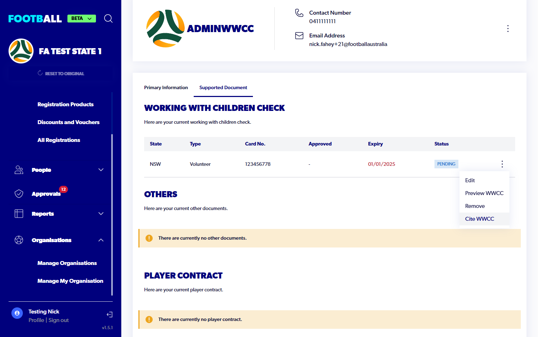The width and height of the screenshot is (544, 337).
Task: Click the People sidebar icon
Action: (19, 170)
